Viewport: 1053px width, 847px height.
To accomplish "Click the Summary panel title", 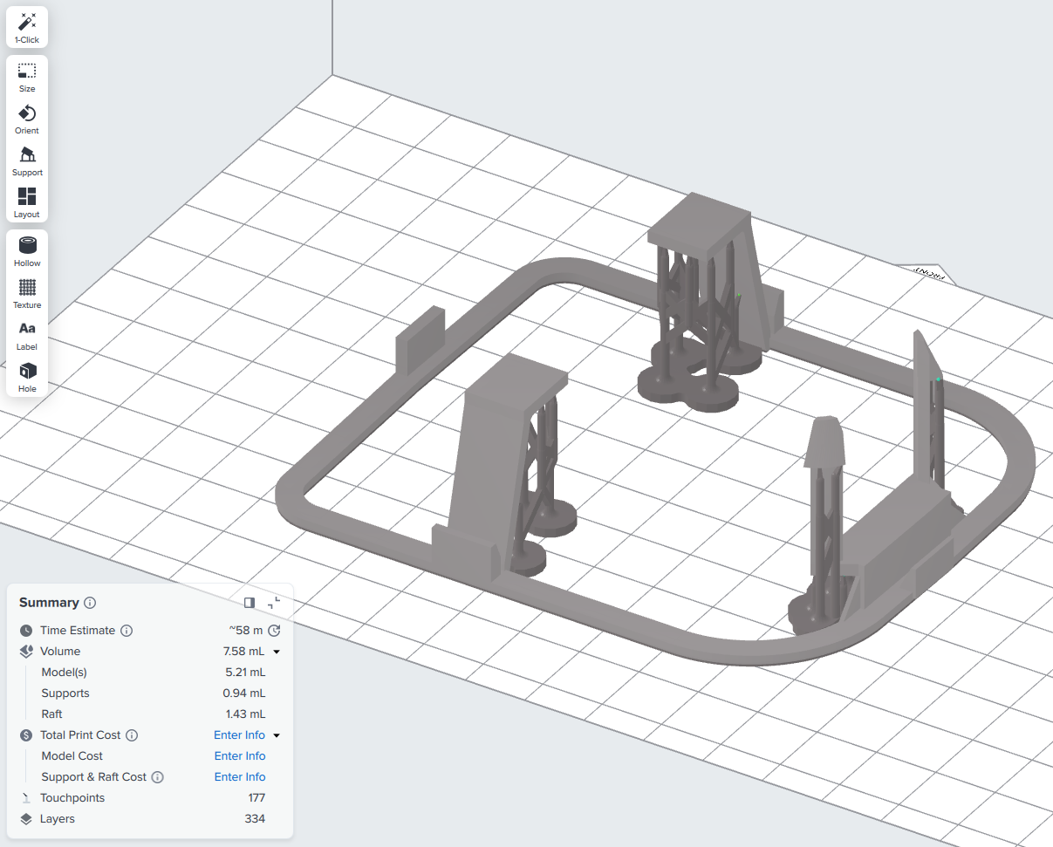I will [49, 603].
